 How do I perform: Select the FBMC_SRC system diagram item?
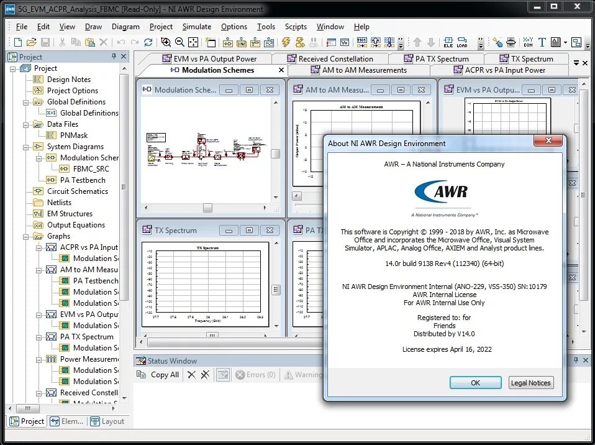[x=84, y=169]
